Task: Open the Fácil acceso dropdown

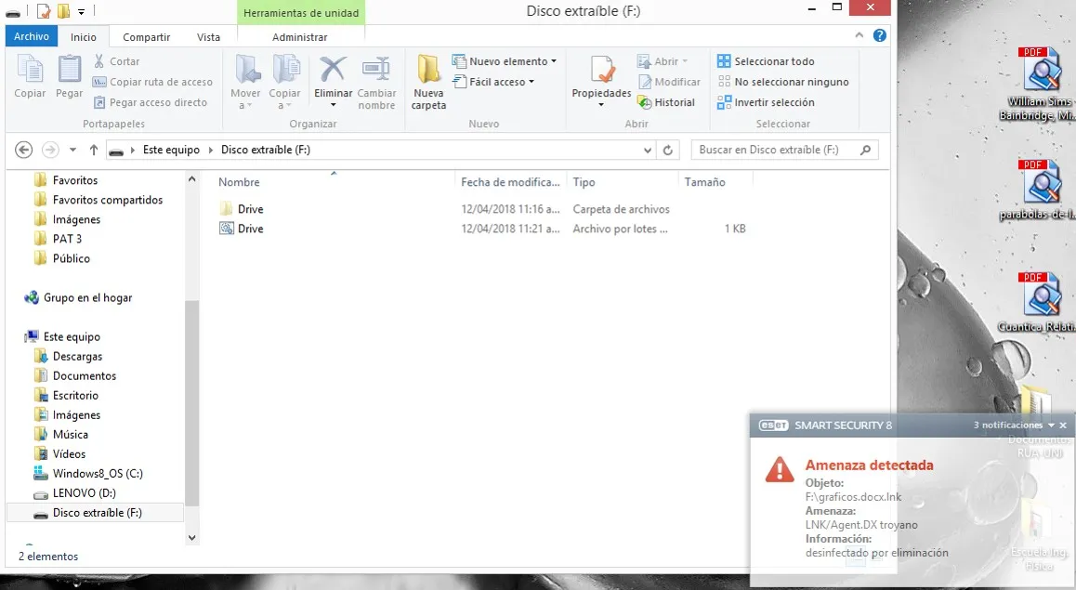Action: 493,82
